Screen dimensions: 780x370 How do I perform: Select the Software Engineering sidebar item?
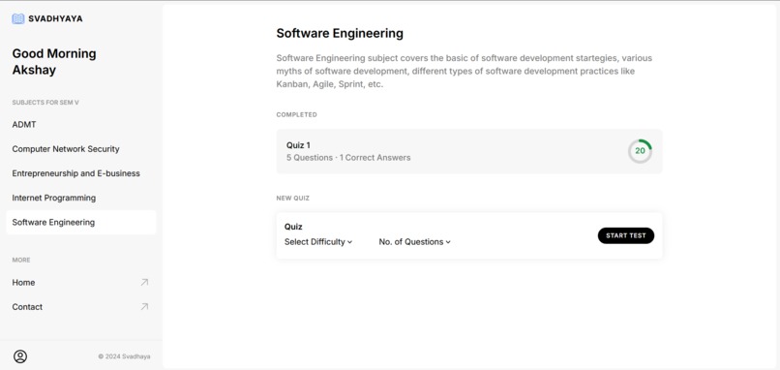81,222
